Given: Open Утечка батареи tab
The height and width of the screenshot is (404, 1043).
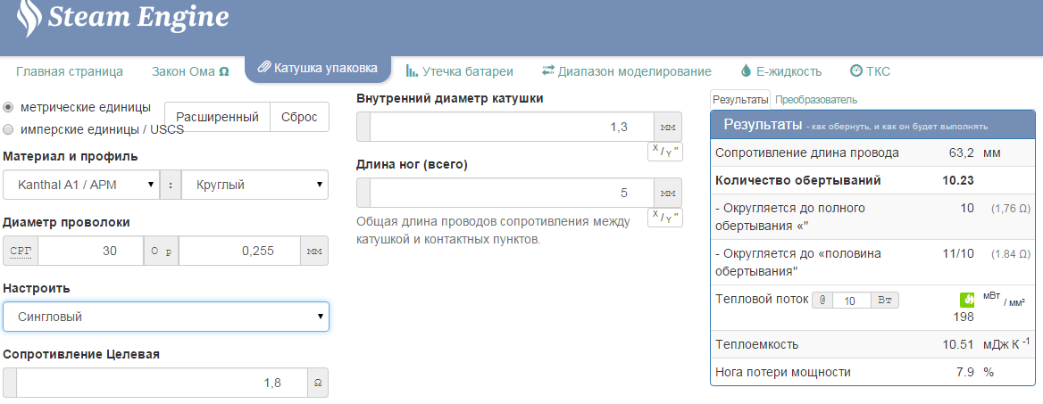Looking at the screenshot, I should point(460,71).
